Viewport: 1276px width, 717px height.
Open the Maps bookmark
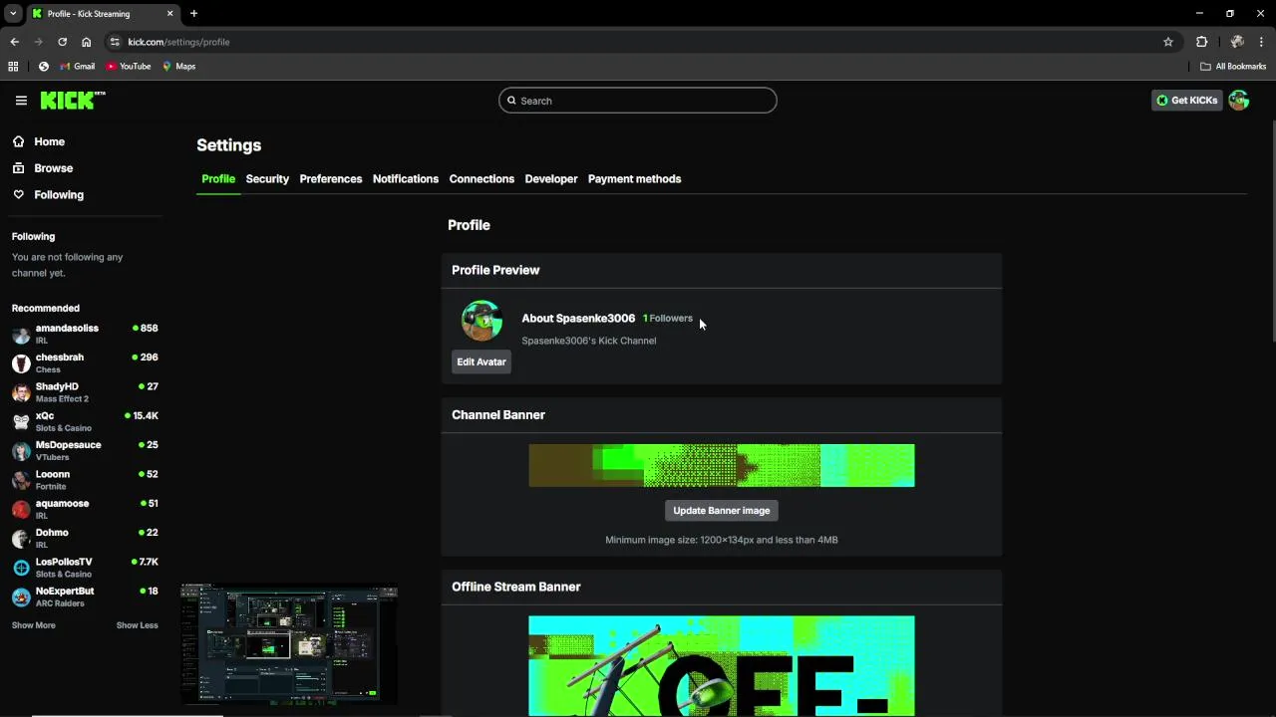(x=179, y=67)
